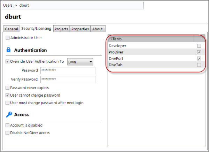The width and height of the screenshot is (209, 152).
Task: Toggle Override User Authentication To checkbox
Action: coord(8,61)
